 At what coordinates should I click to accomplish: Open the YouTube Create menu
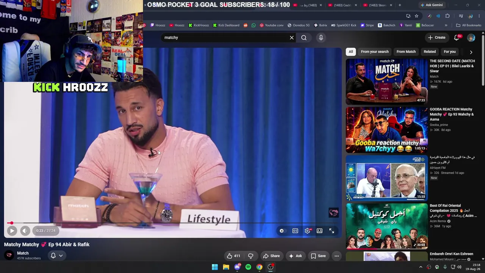pos(436,38)
